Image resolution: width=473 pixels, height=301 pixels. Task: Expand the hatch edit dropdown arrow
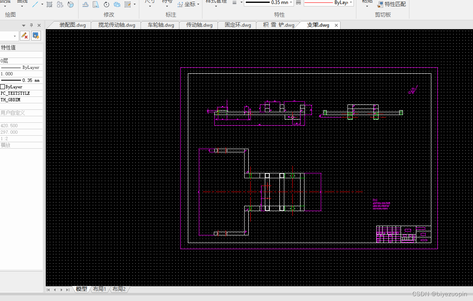pos(134,4)
